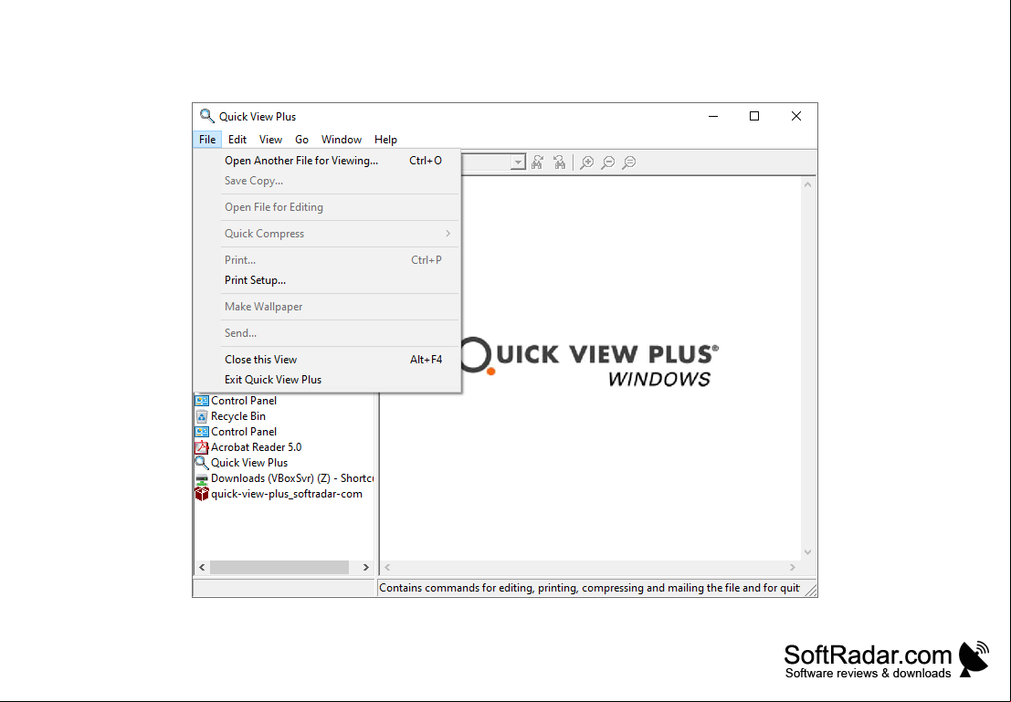Screen dimensions: 1011x702
Task: Choose Close this View
Action: (328, 359)
